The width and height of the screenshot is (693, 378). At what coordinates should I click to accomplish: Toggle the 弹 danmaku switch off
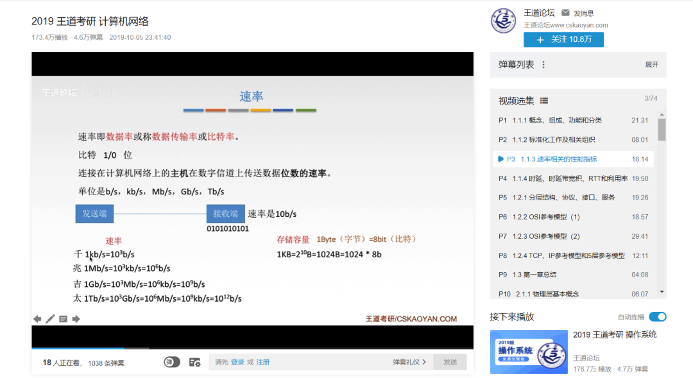[171, 362]
